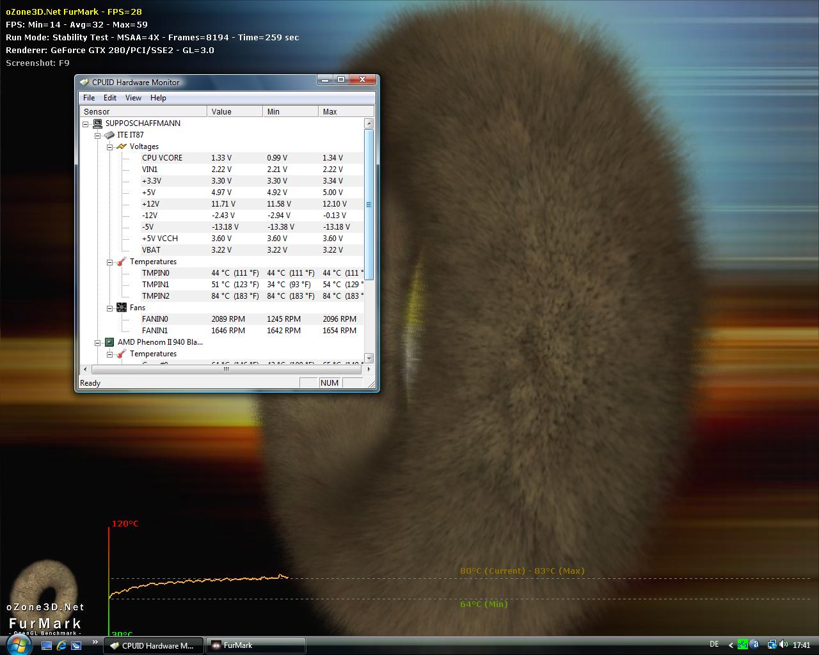This screenshot has width=819, height=655.
Task: Click the 2089 RPM value
Action: pyautogui.click(x=228, y=319)
